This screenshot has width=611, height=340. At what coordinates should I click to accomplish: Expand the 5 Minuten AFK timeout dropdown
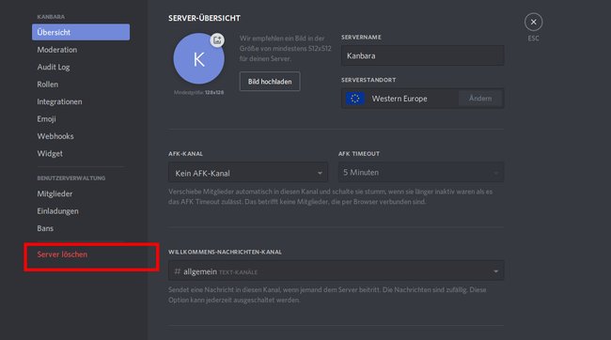[421, 173]
